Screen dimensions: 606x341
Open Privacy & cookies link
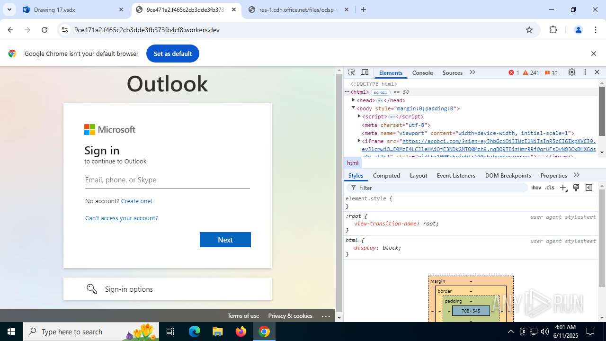tap(290, 316)
